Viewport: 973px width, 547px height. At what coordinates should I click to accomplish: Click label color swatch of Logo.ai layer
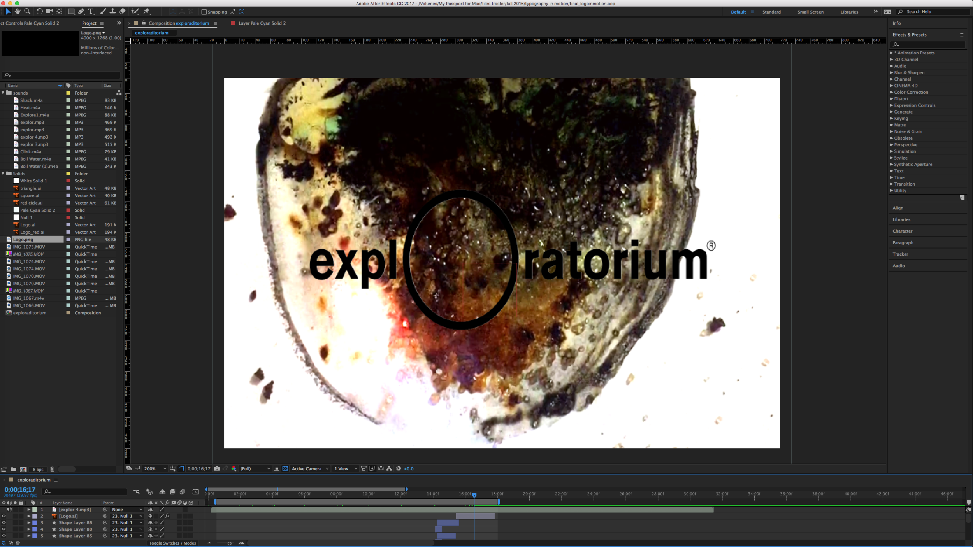pos(35,516)
